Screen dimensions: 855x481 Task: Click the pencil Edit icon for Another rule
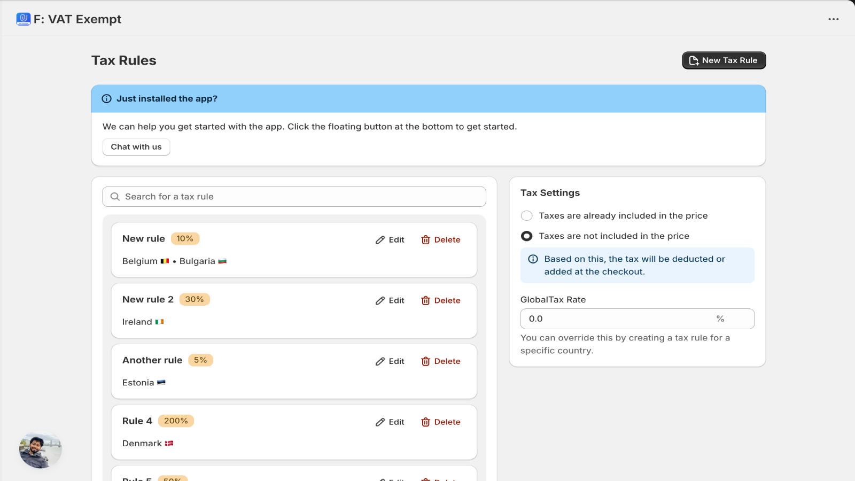tap(380, 362)
